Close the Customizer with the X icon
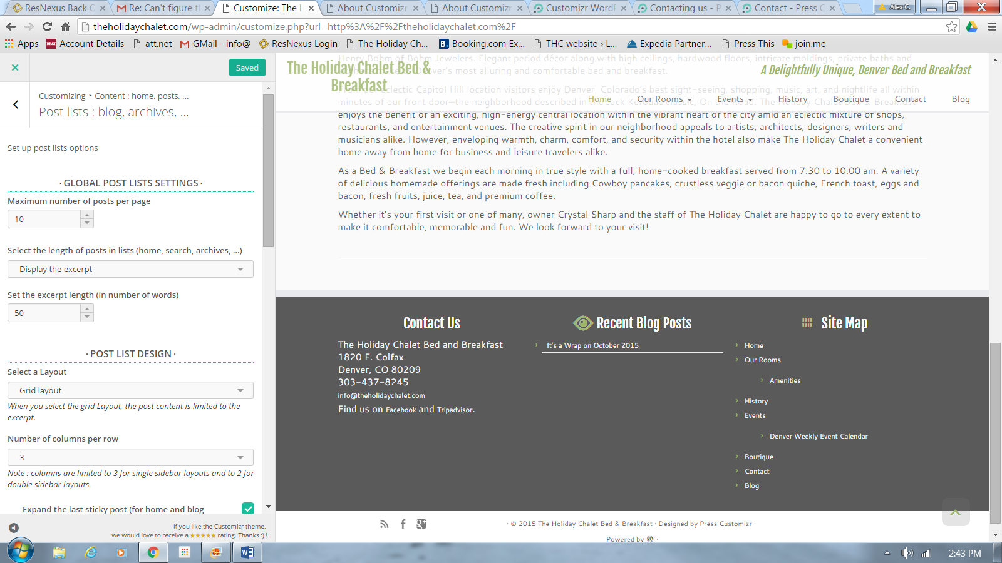Image resolution: width=1002 pixels, height=563 pixels. (15, 68)
